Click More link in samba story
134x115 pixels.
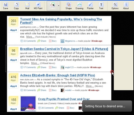35,63
